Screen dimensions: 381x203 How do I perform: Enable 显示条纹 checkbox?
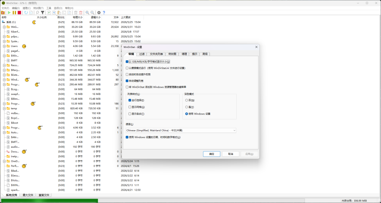(130, 114)
